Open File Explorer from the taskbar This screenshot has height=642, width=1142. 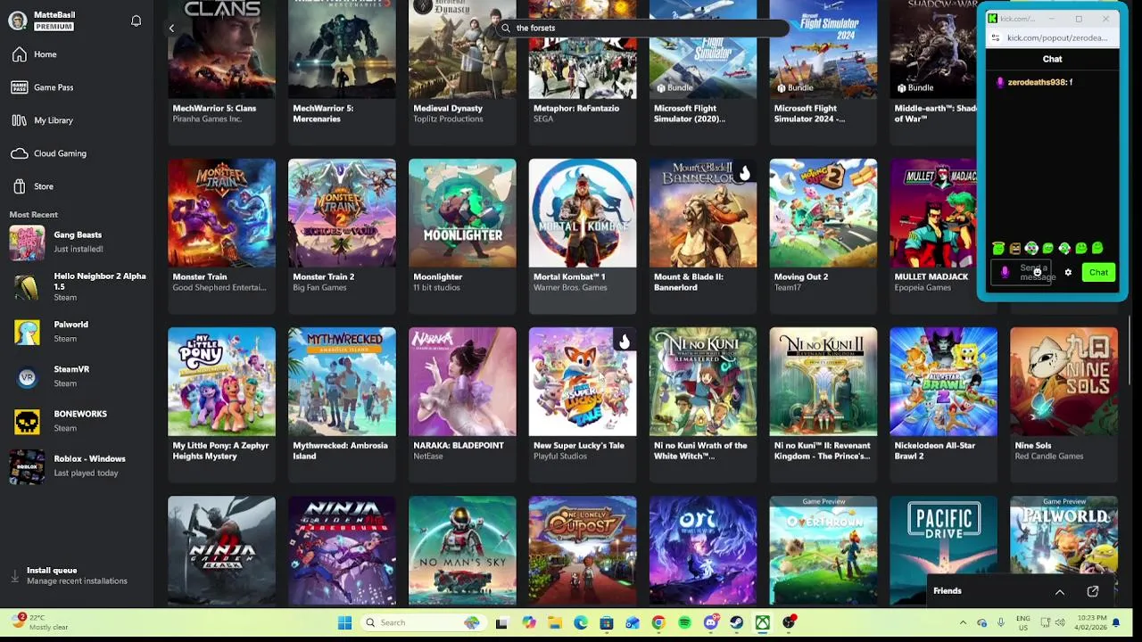[x=554, y=622]
